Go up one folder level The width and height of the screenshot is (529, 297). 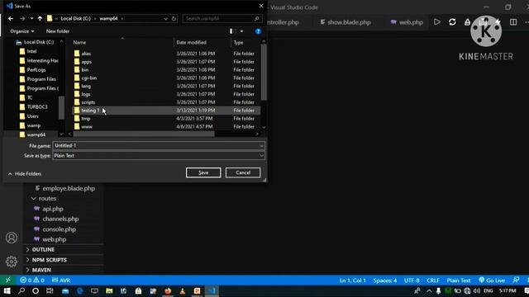click(x=40, y=18)
